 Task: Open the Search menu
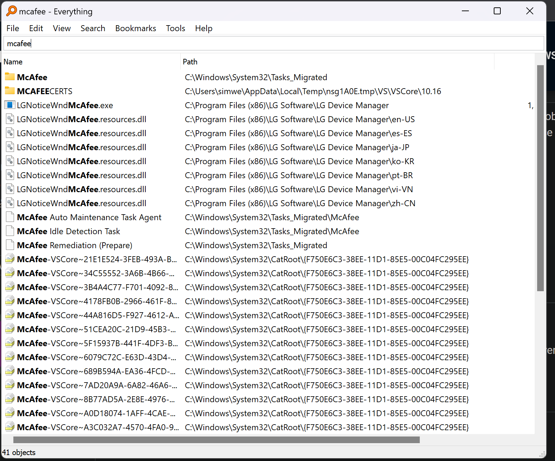[x=93, y=28]
